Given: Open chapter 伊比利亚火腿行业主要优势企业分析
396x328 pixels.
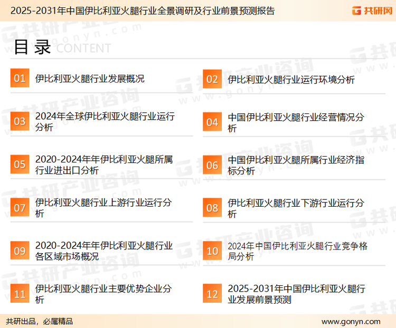Looking at the screenshot, I should click(x=103, y=294).
